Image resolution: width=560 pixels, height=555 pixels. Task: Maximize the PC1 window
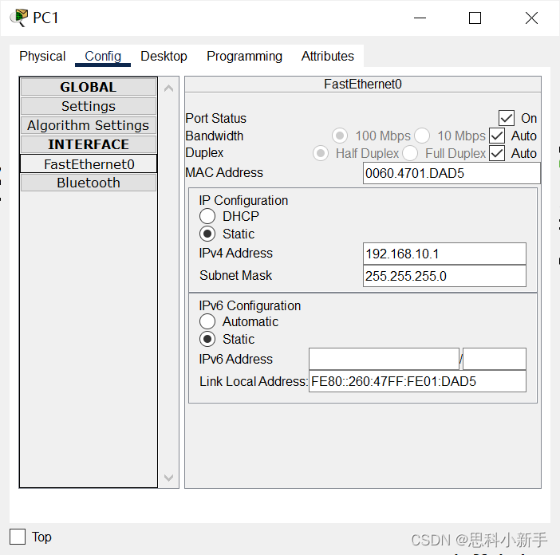tap(475, 18)
